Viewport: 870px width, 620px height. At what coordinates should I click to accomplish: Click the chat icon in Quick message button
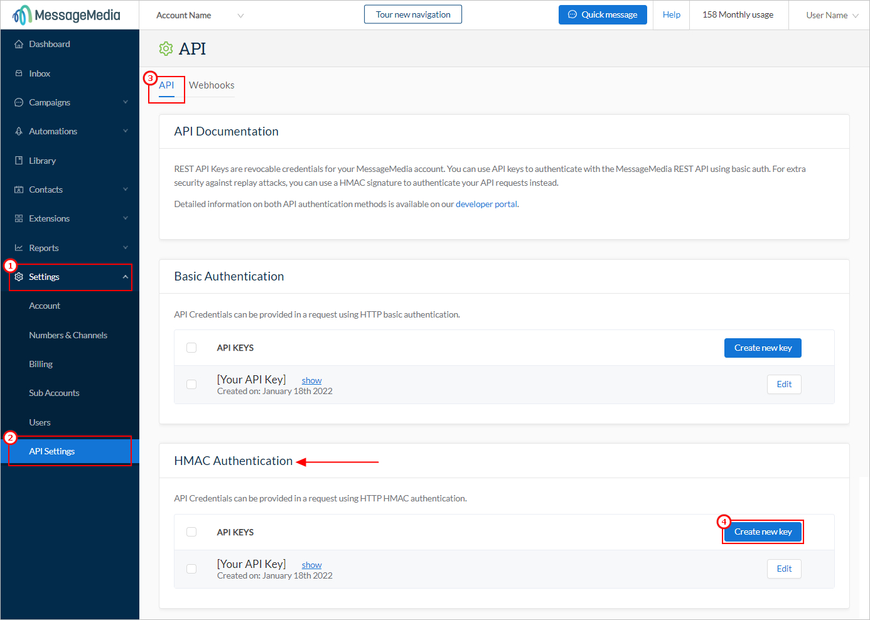[572, 14]
